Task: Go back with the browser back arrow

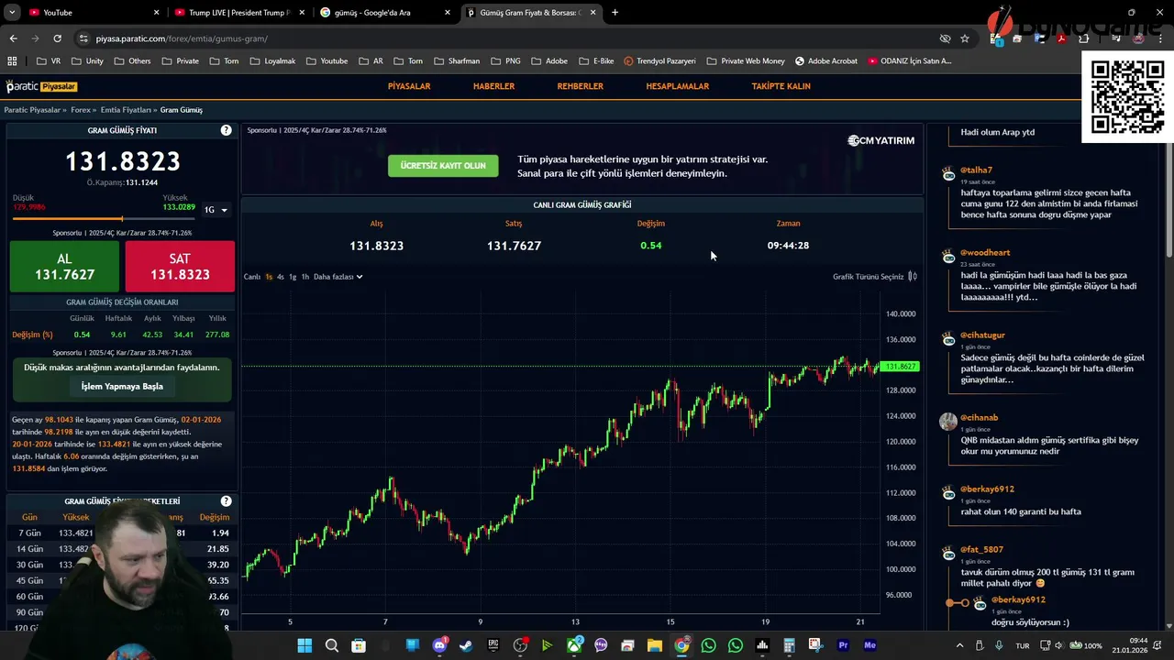Action: point(13,38)
